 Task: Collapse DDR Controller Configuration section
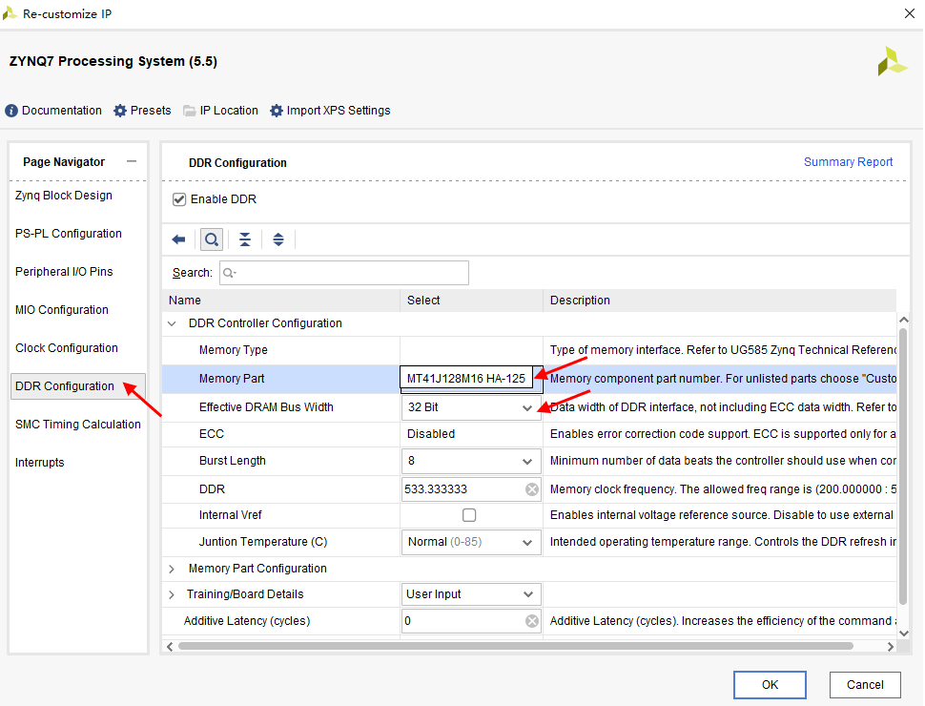point(172,323)
